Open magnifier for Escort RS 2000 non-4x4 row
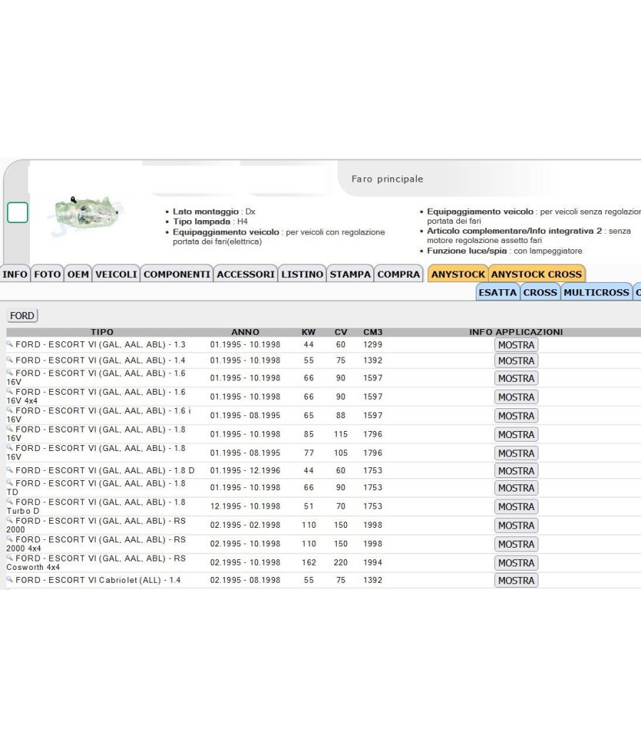The width and height of the screenshot is (641, 748). 9,520
